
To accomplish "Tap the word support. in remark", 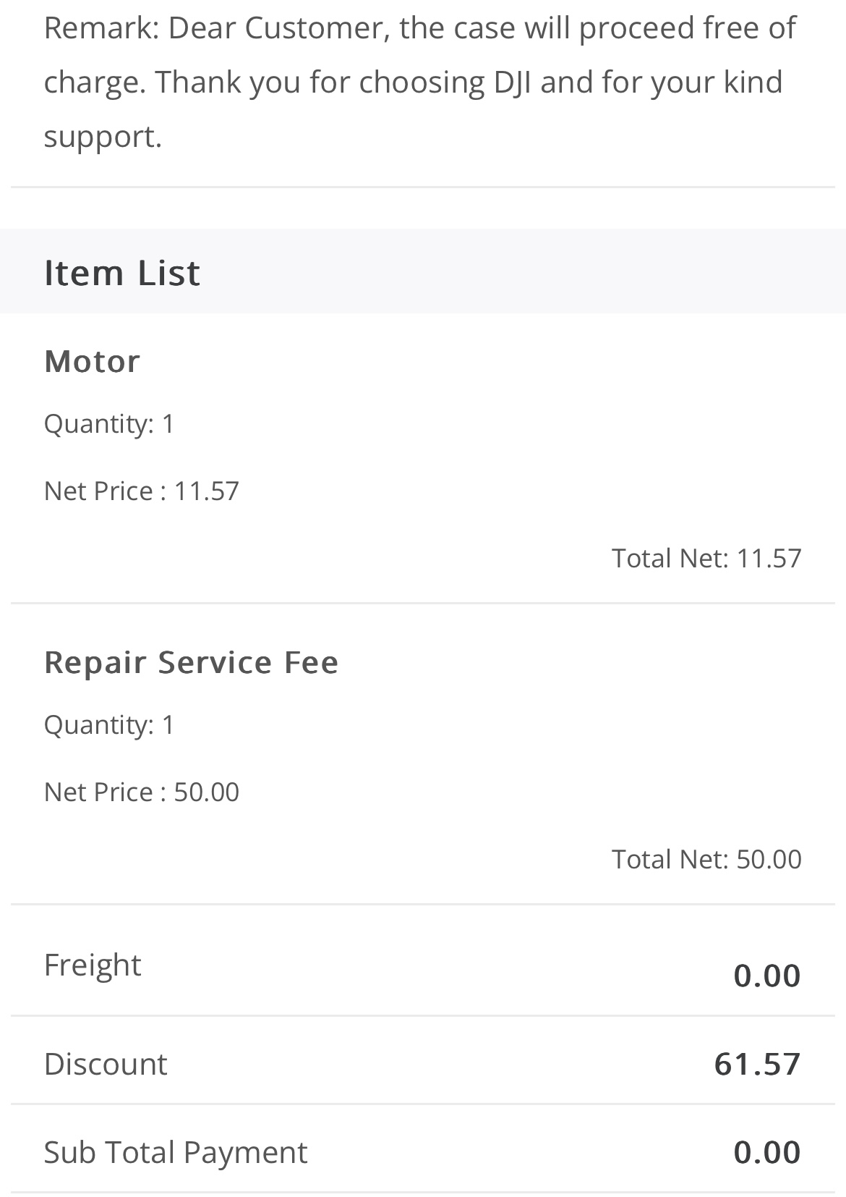I will tap(103, 138).
